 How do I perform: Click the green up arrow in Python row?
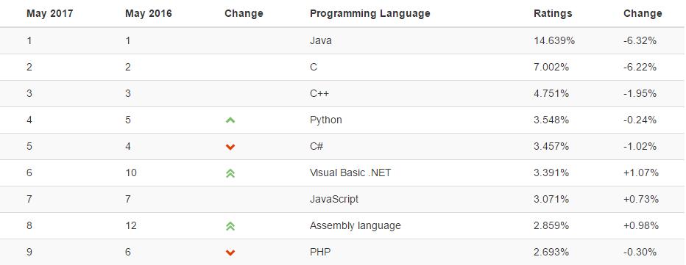(230, 120)
